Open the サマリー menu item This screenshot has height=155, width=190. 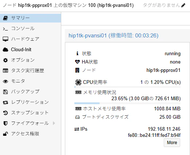pos(30,18)
